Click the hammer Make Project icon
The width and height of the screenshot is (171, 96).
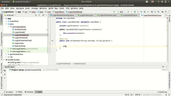coord(114,12)
